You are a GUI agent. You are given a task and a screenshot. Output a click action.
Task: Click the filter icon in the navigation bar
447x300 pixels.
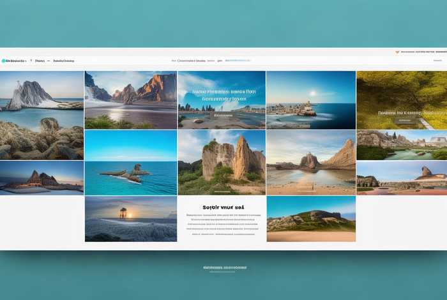31,61
